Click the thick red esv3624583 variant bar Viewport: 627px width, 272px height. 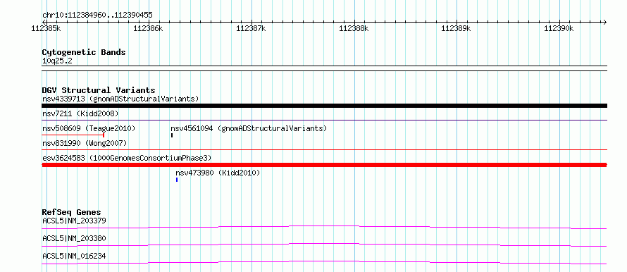click(x=325, y=164)
